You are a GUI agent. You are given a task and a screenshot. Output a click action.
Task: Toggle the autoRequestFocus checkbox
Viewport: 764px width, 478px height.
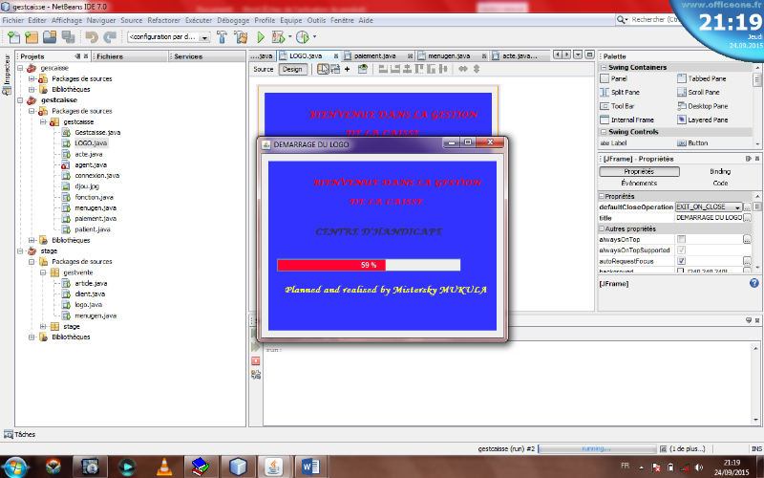[x=681, y=261]
